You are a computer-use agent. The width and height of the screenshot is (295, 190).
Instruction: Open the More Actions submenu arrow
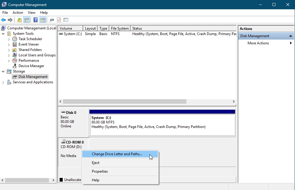(291, 43)
